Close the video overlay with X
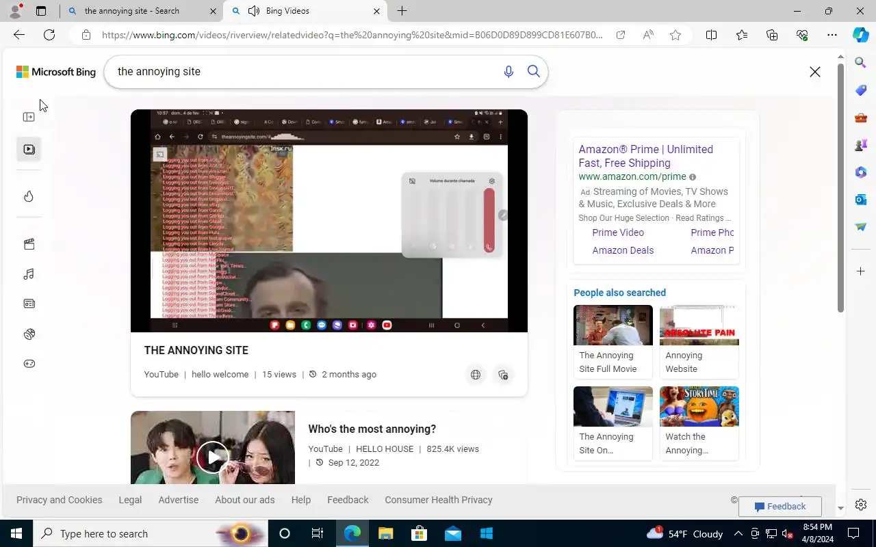Screen dimensions: 876x547 [x=814, y=72]
